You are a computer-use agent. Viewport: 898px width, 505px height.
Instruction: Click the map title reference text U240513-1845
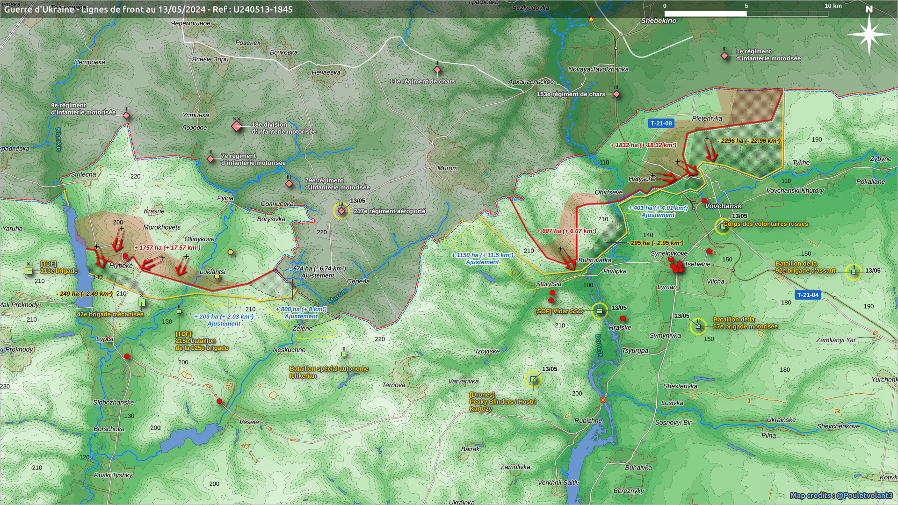(264, 9)
